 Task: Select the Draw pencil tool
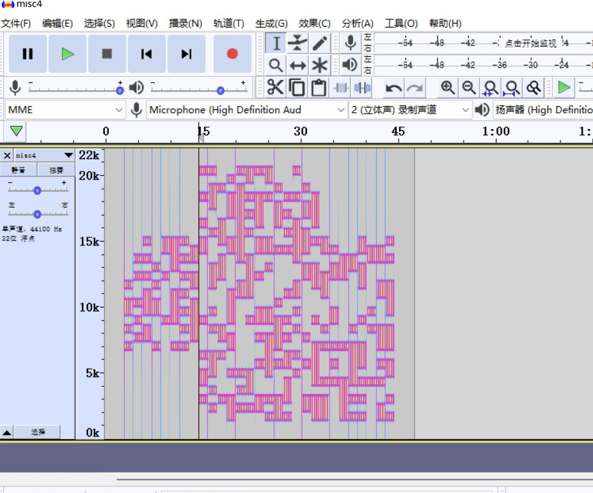(319, 43)
